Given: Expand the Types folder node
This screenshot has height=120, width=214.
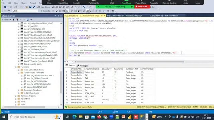Looking at the screenshot, I should click(16, 102).
